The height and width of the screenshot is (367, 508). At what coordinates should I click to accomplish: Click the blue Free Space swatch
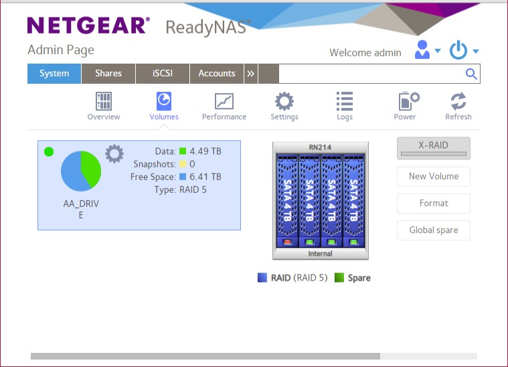[183, 177]
